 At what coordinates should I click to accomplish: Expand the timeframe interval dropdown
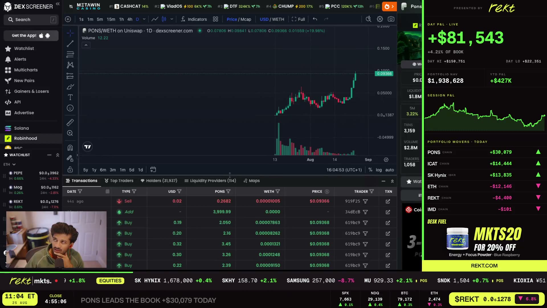click(x=144, y=19)
